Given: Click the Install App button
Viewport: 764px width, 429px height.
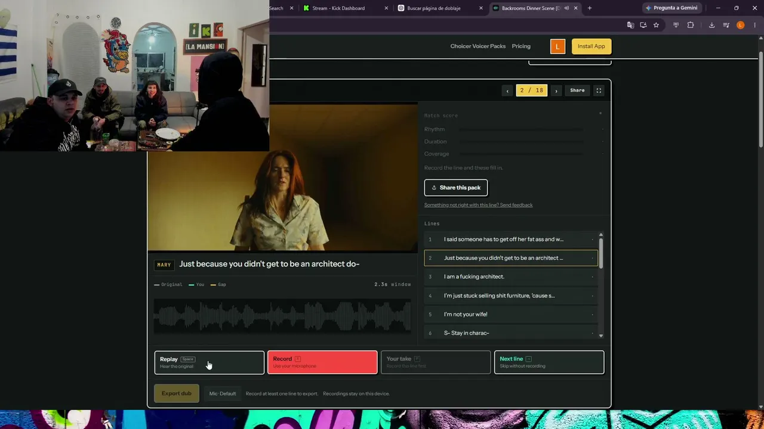Looking at the screenshot, I should pos(591,46).
